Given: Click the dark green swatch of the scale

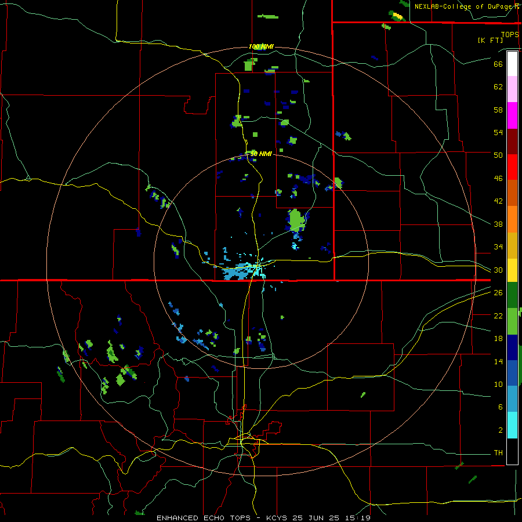Looking at the screenshot, I should [512, 295].
